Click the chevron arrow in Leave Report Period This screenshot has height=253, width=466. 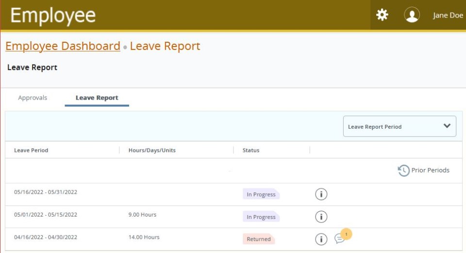[x=447, y=126]
